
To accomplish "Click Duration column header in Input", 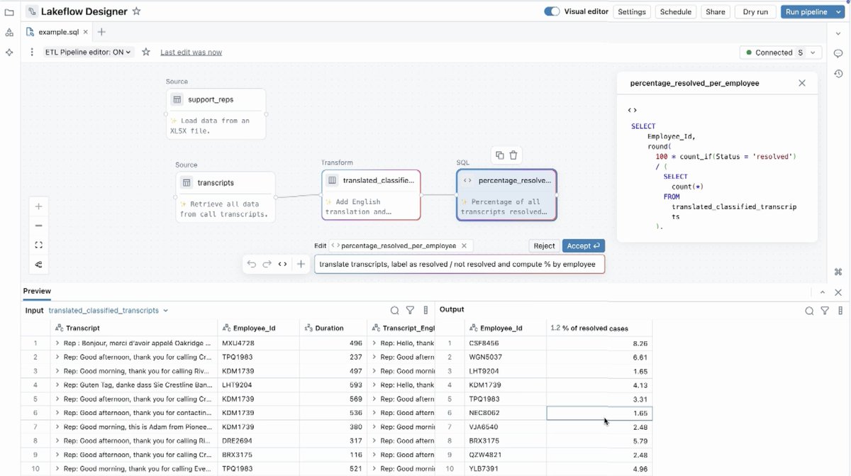I will [333, 328].
